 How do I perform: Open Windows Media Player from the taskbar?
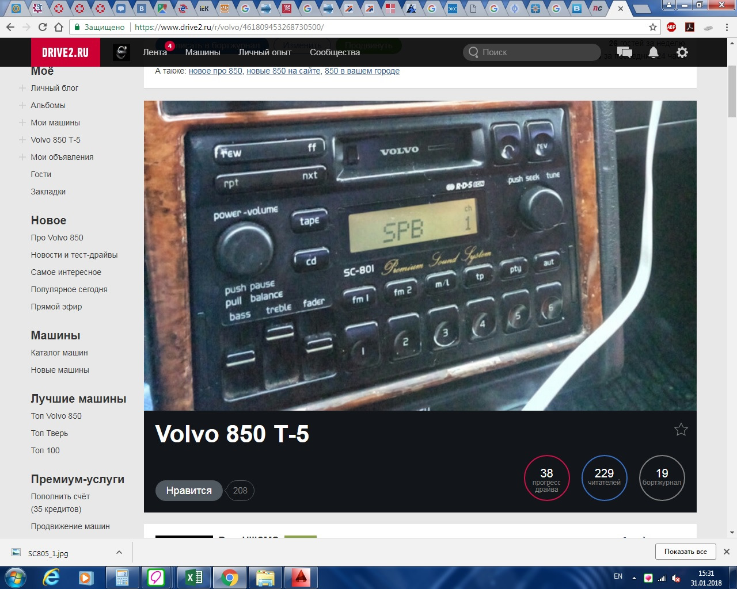[86, 577]
